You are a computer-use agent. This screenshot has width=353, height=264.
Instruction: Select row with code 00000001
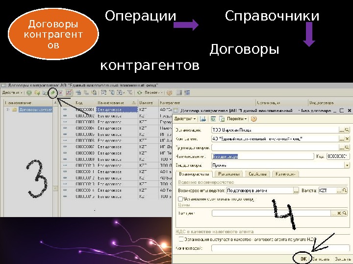click(117, 110)
